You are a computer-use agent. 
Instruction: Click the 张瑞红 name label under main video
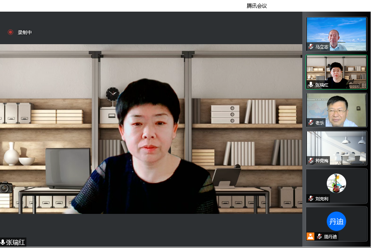(16, 242)
